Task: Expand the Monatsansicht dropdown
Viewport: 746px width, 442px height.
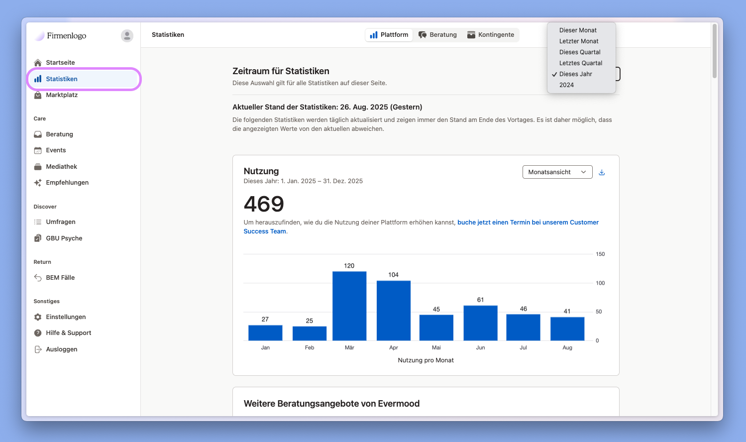Action: [x=557, y=172]
